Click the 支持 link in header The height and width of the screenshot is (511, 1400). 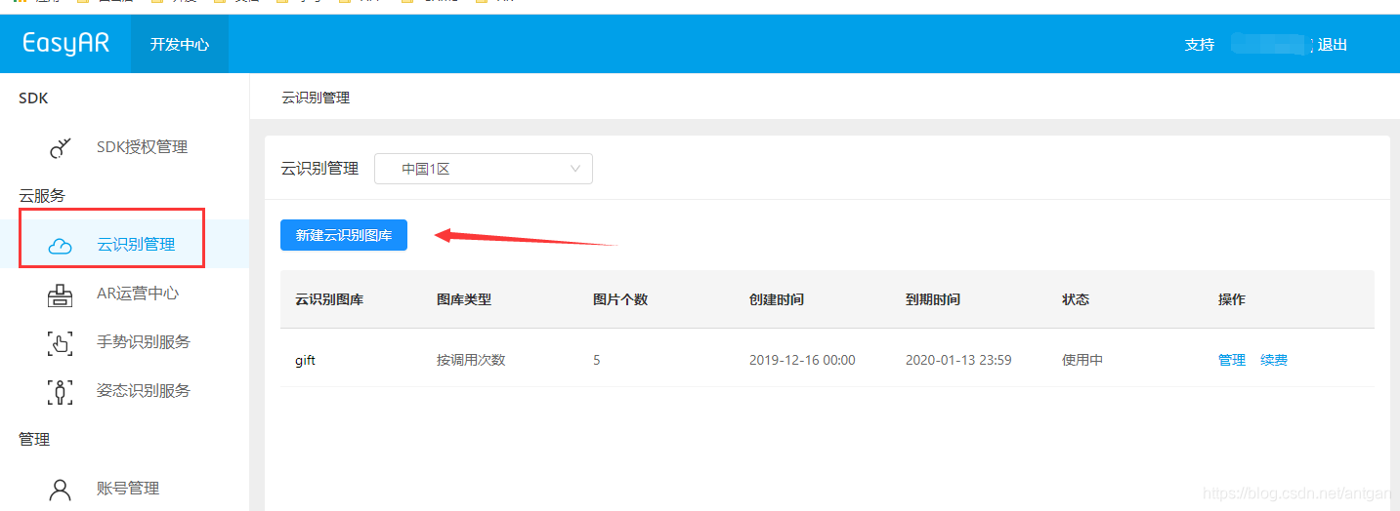click(x=1200, y=44)
